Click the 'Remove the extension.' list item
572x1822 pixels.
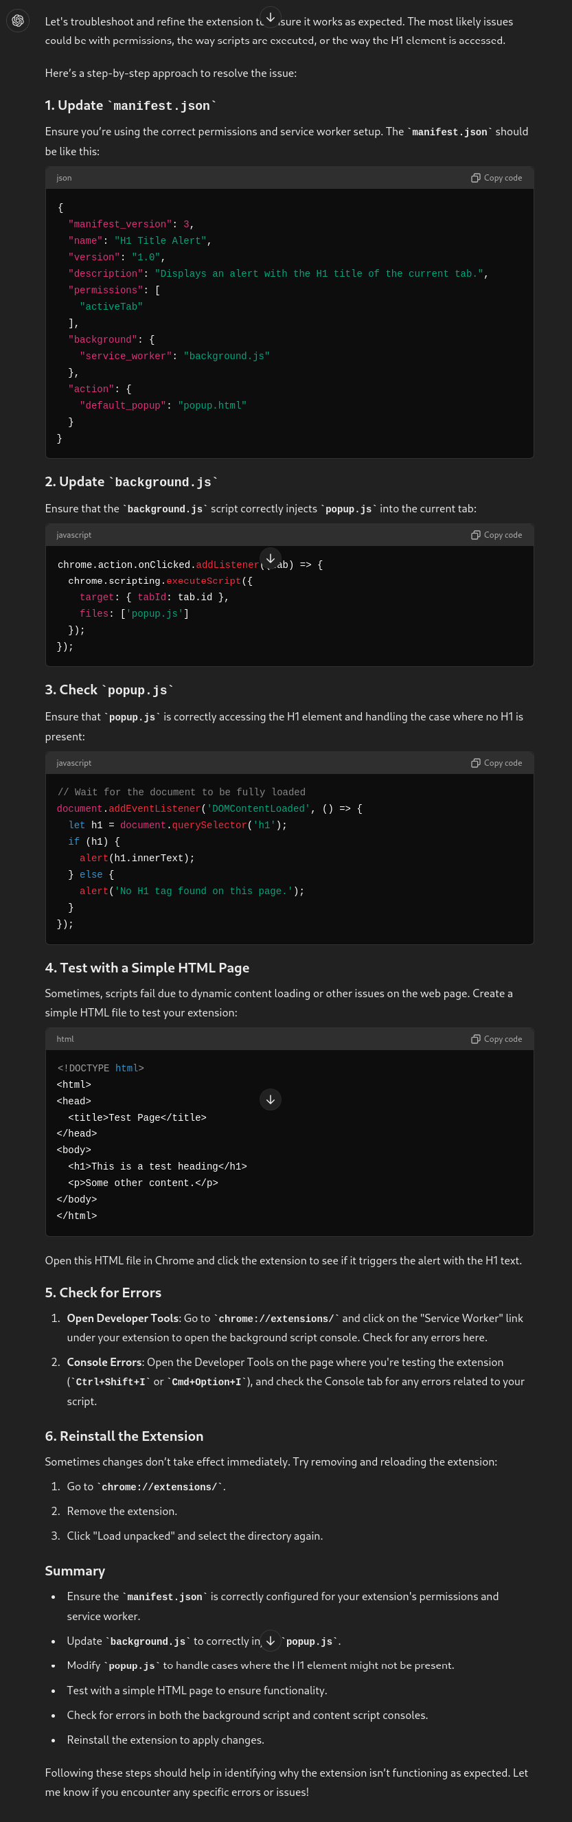point(122,1511)
